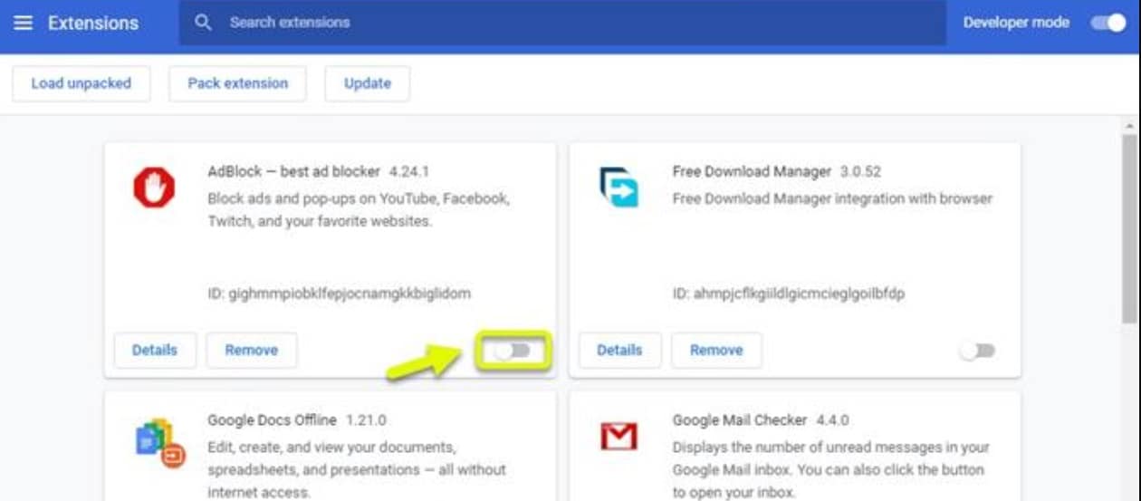Click the Google Docs Offline icon
Viewport: 1141px width, 501px height.
[x=159, y=444]
